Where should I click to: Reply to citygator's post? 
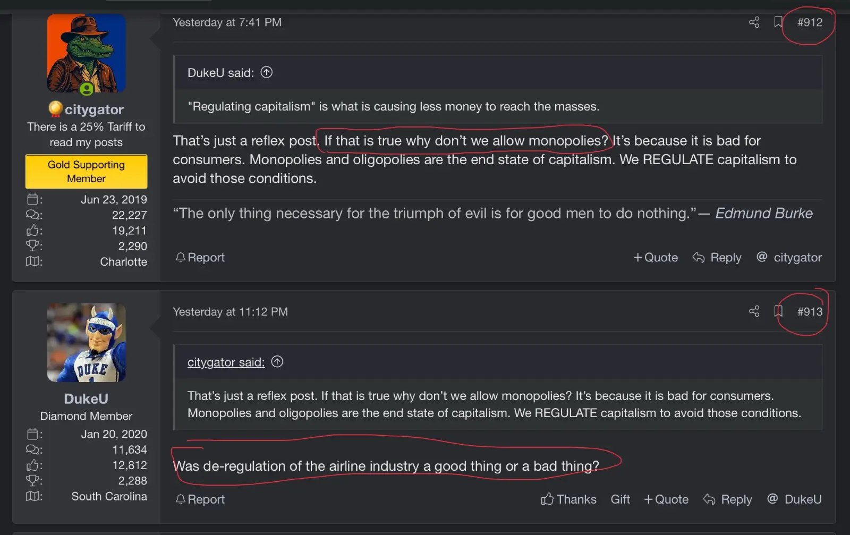click(x=717, y=258)
